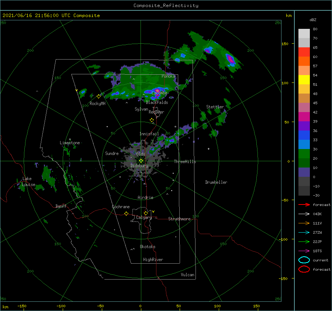Viewport: 332px width, 311px height.
Task: Select the Strathmore map label
Action: point(179,219)
